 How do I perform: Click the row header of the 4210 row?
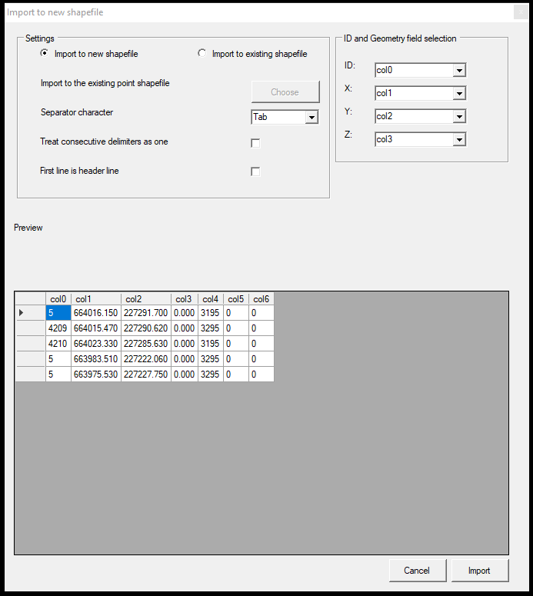click(30, 344)
